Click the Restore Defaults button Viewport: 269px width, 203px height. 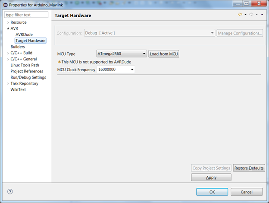(249, 168)
